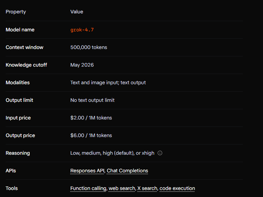Open the Responses API link
Image resolution: width=263 pixels, height=197 pixels.
[x=87, y=171]
